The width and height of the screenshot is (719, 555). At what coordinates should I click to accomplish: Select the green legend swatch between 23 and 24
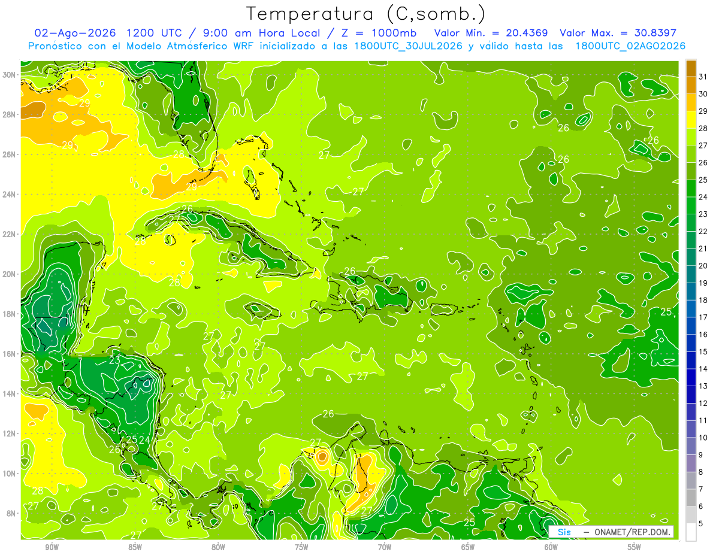(x=691, y=205)
